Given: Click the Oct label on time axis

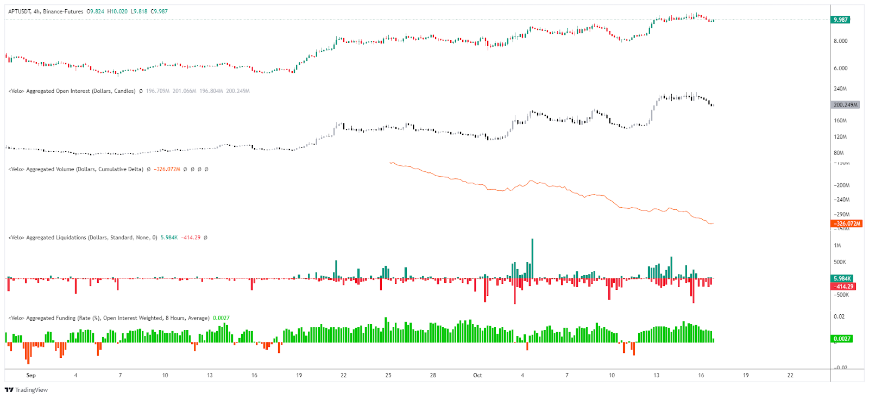Looking at the screenshot, I should pyautogui.click(x=477, y=375).
